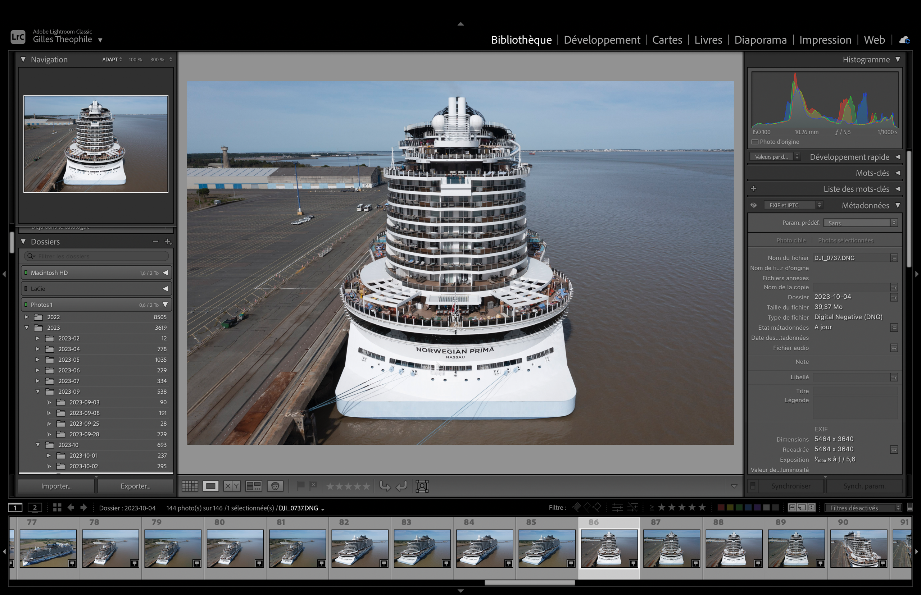The image size is (921, 595).
Task: Open the Cartes module
Action: [667, 40]
